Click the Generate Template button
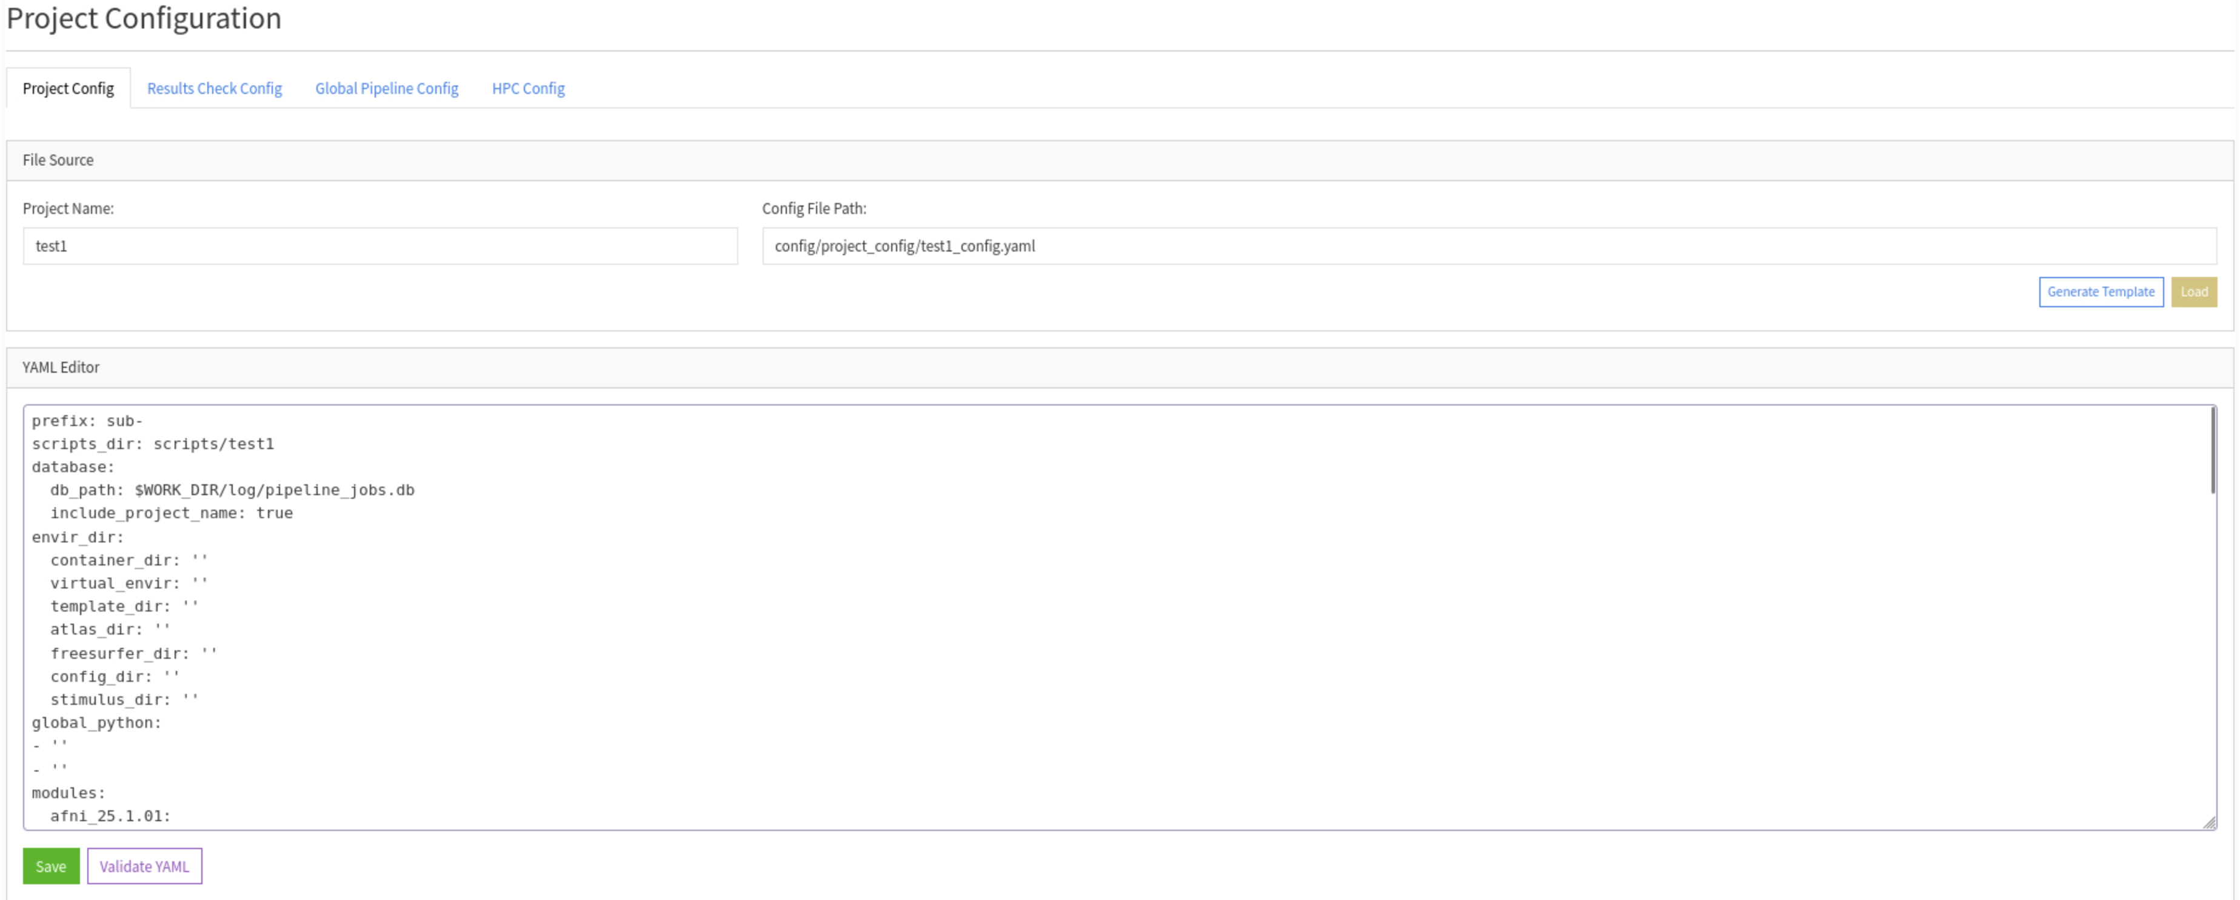2240x900 pixels. tap(2100, 292)
